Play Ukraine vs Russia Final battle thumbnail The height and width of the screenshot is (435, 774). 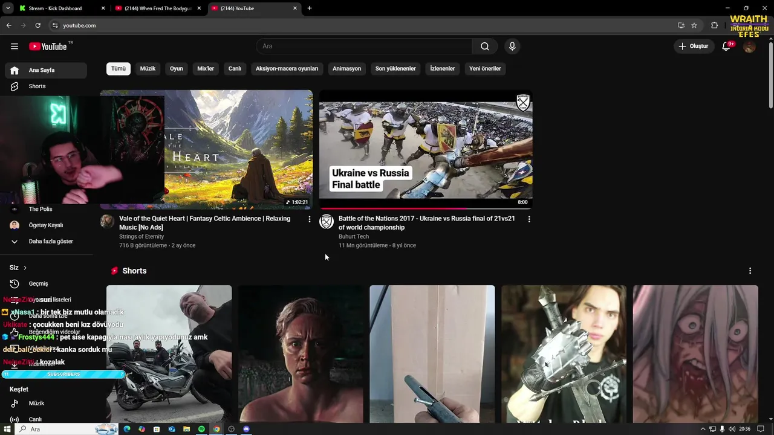click(426, 149)
